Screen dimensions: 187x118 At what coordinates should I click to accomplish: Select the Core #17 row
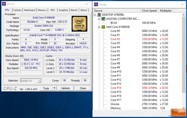point(139,100)
